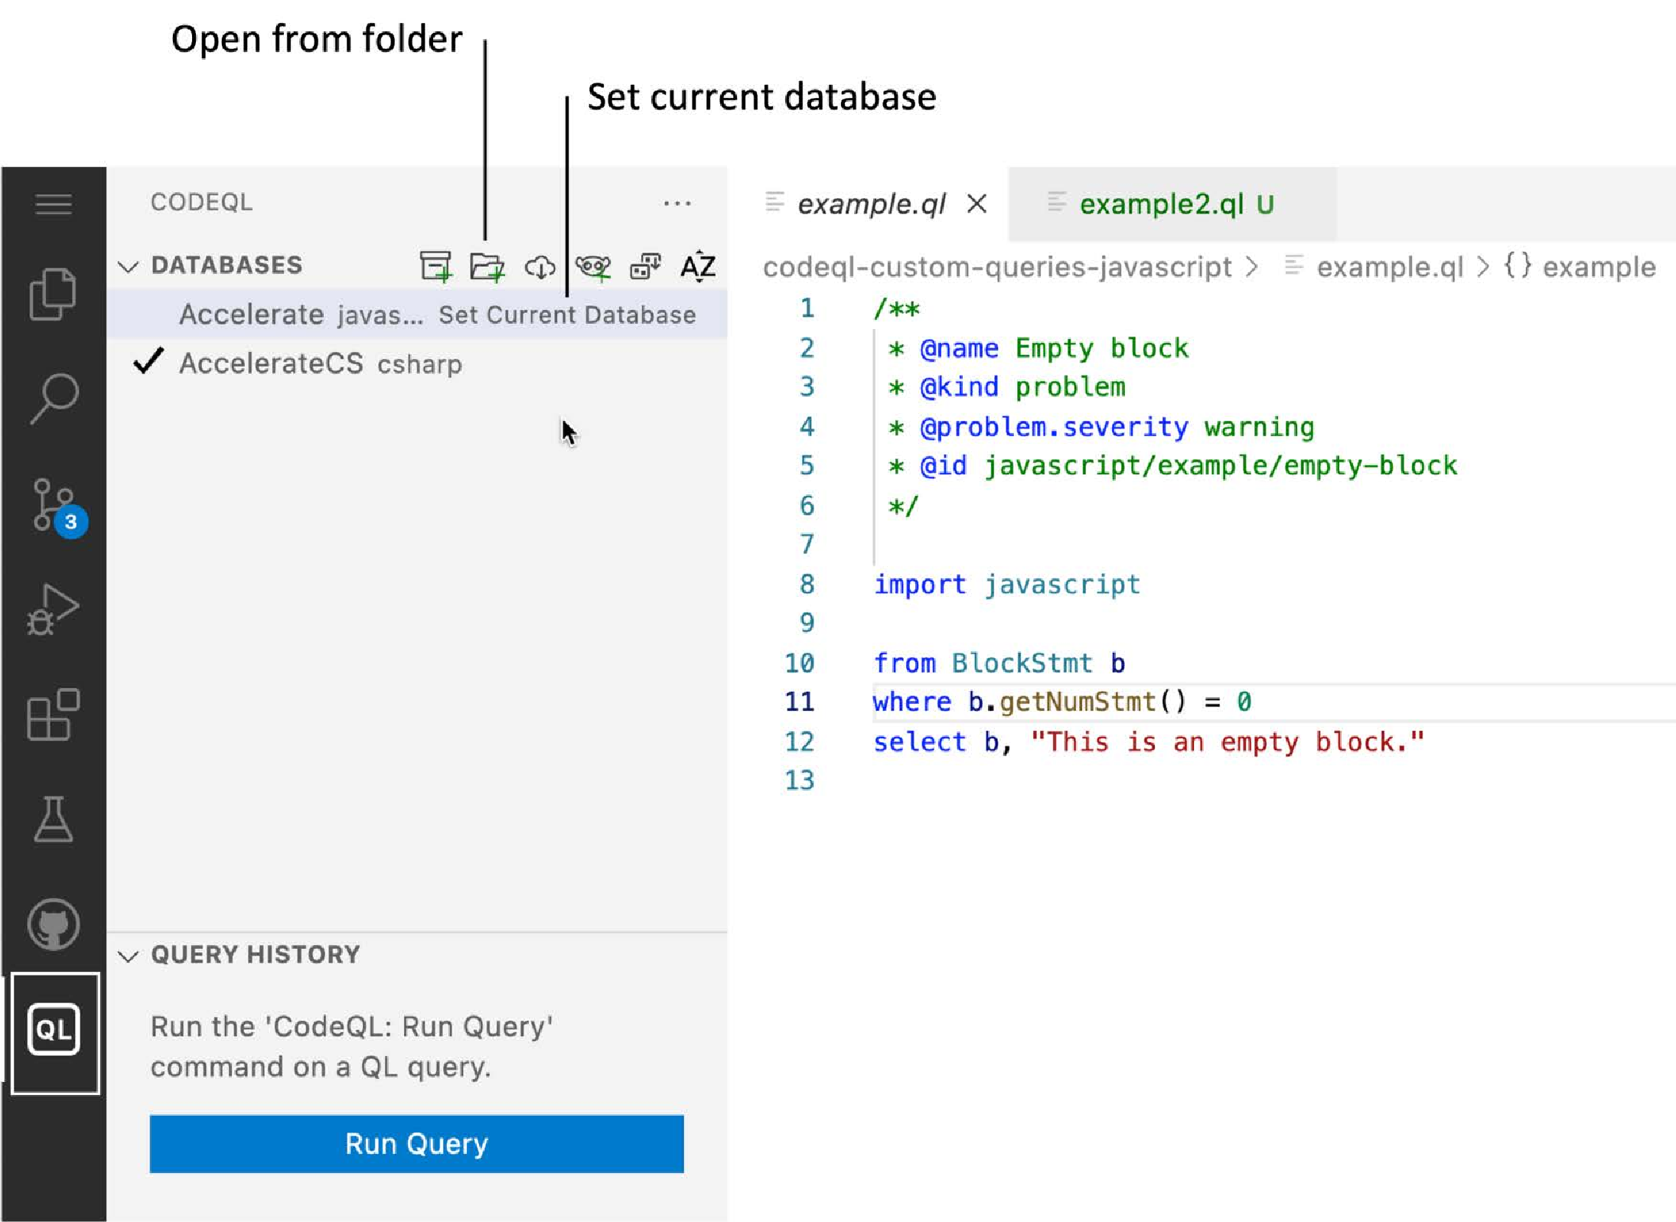1676x1222 pixels.
Task: Choose database from folder icon
Action: coord(487,266)
